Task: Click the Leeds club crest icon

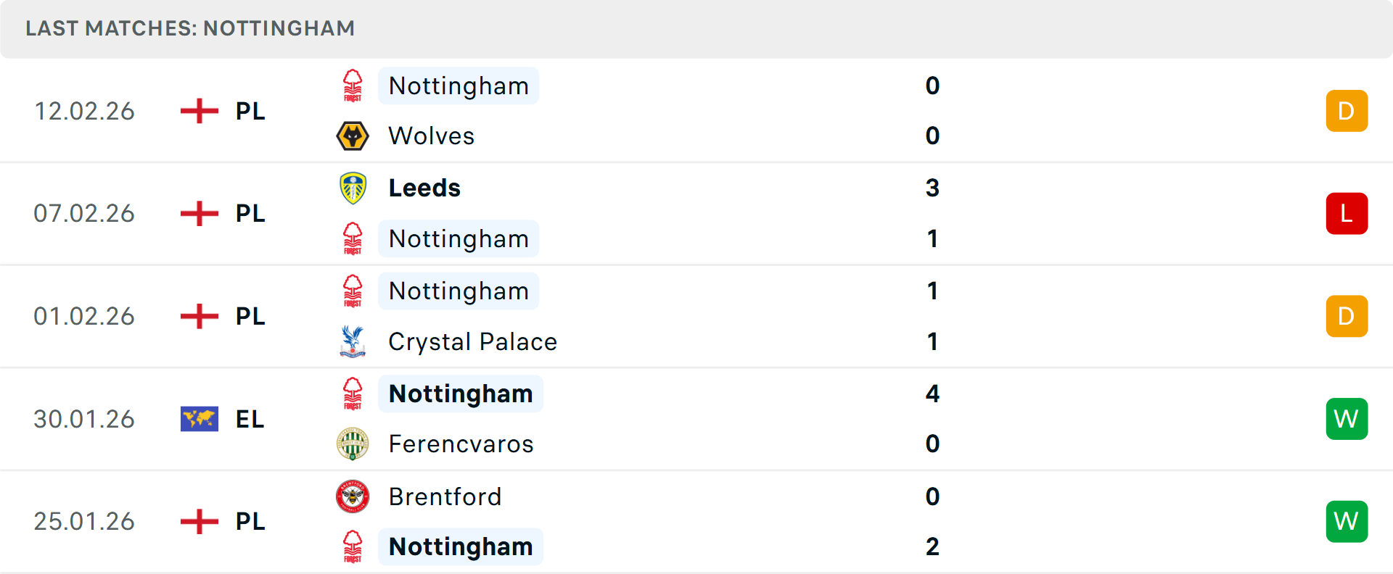Action: tap(353, 188)
